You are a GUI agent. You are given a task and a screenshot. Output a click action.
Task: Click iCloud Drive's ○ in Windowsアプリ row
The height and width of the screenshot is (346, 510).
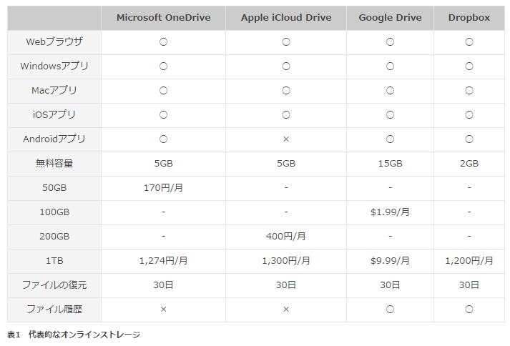click(x=286, y=66)
